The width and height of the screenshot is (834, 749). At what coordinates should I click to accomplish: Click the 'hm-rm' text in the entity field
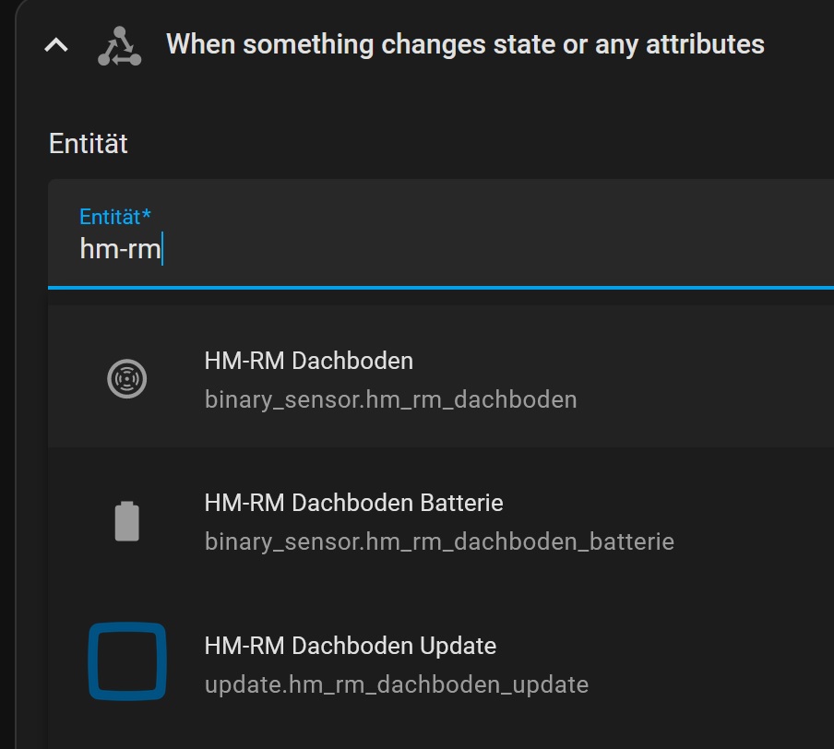point(120,249)
